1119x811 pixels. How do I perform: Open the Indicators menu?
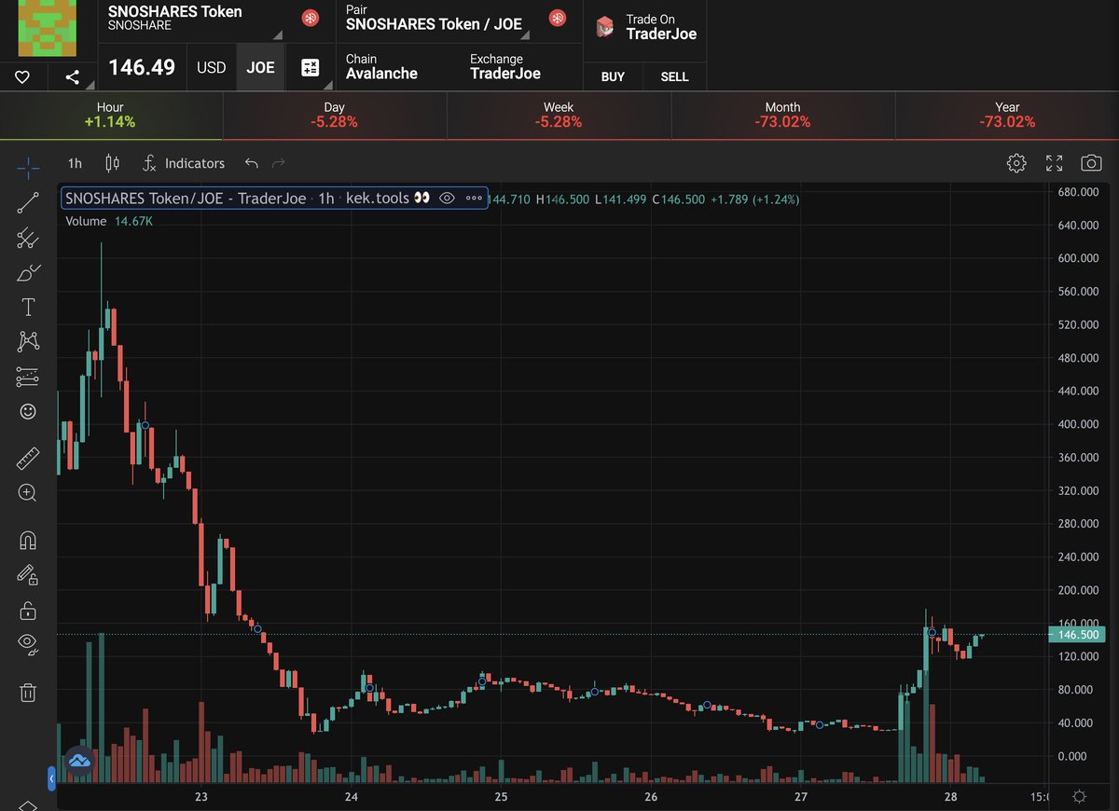(184, 162)
